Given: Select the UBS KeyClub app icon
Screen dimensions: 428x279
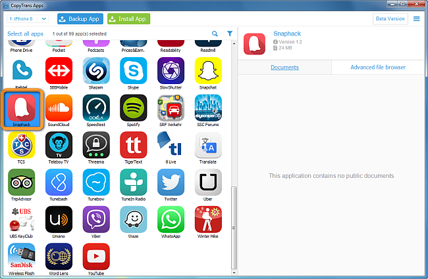Looking at the screenshot, I should click(x=21, y=219).
